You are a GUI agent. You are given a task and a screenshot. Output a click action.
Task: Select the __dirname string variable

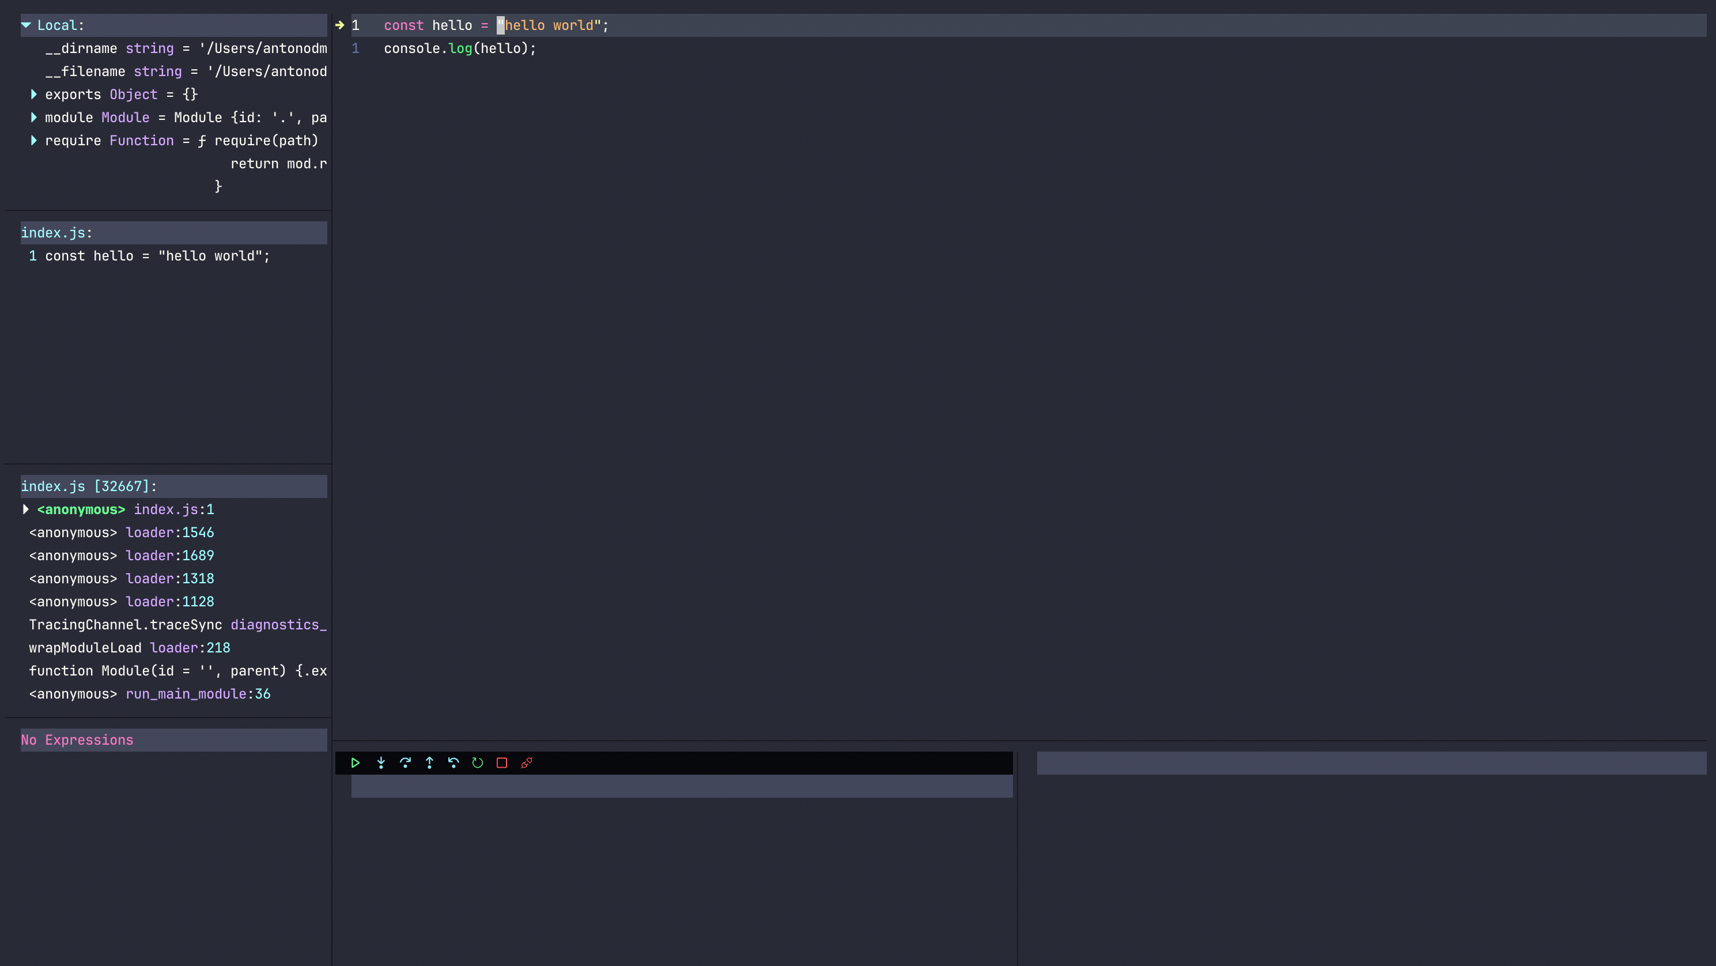click(186, 48)
